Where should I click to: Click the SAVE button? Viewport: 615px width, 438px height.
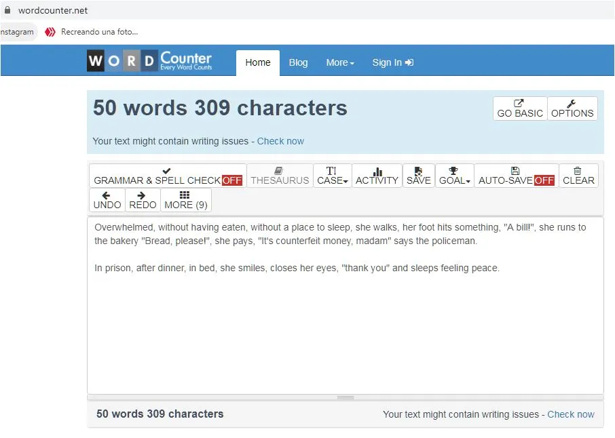pos(419,176)
